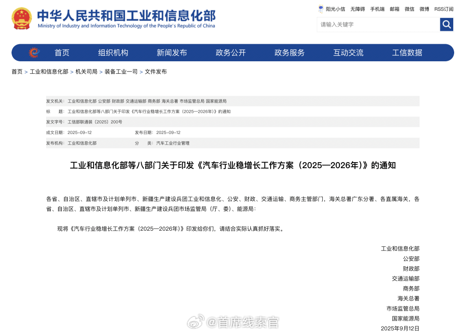Click the 发布日期 value 2025-09-12
The image size is (468, 333).
(x=168, y=132)
